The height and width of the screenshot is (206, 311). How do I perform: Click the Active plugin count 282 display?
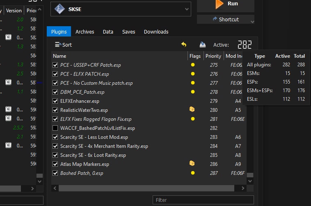(245, 45)
